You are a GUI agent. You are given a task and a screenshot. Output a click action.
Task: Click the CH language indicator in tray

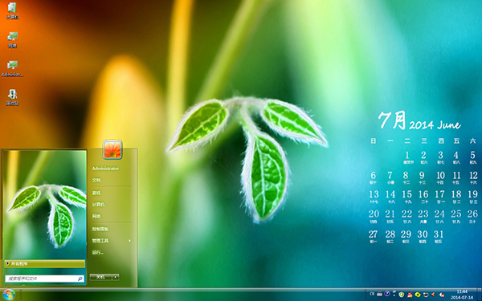click(x=372, y=294)
